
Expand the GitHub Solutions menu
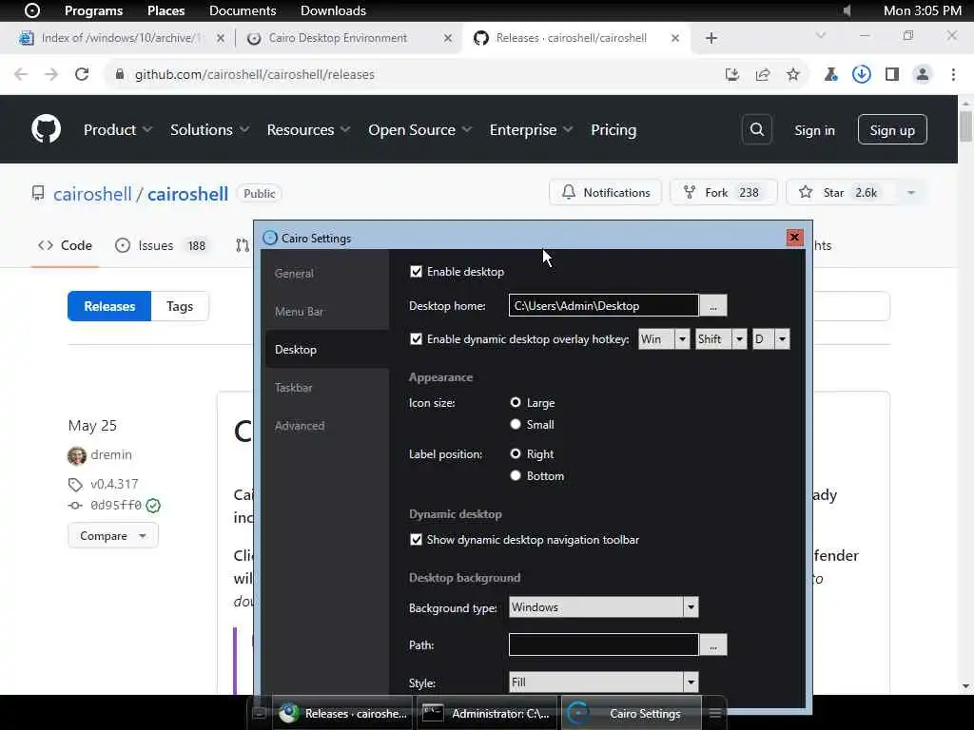click(x=209, y=129)
